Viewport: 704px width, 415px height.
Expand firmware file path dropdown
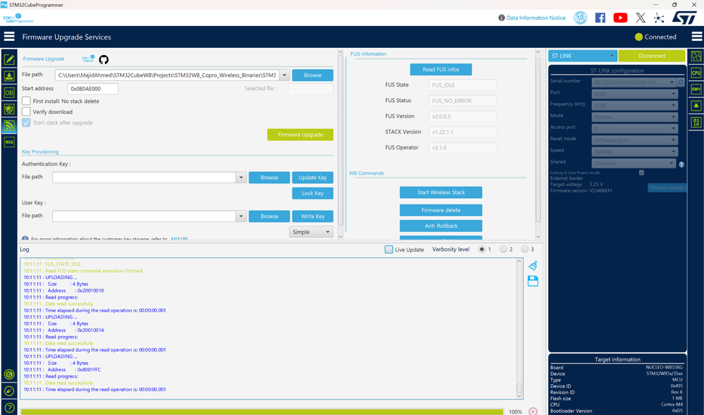coord(285,75)
